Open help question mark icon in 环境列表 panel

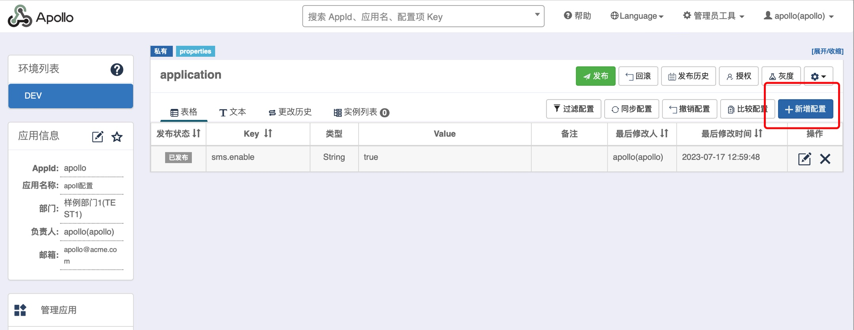[x=117, y=70]
